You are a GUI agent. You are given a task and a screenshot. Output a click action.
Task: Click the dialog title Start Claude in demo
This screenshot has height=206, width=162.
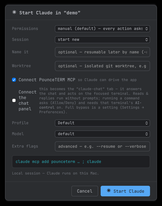pyautogui.click(x=50, y=13)
